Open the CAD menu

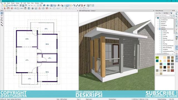tap(25, 3)
